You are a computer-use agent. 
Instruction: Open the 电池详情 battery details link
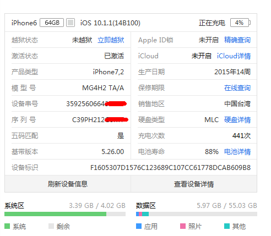click(x=237, y=152)
